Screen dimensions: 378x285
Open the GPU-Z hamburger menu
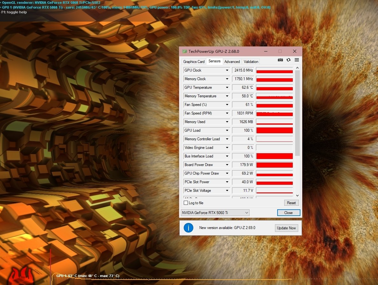[x=297, y=60]
